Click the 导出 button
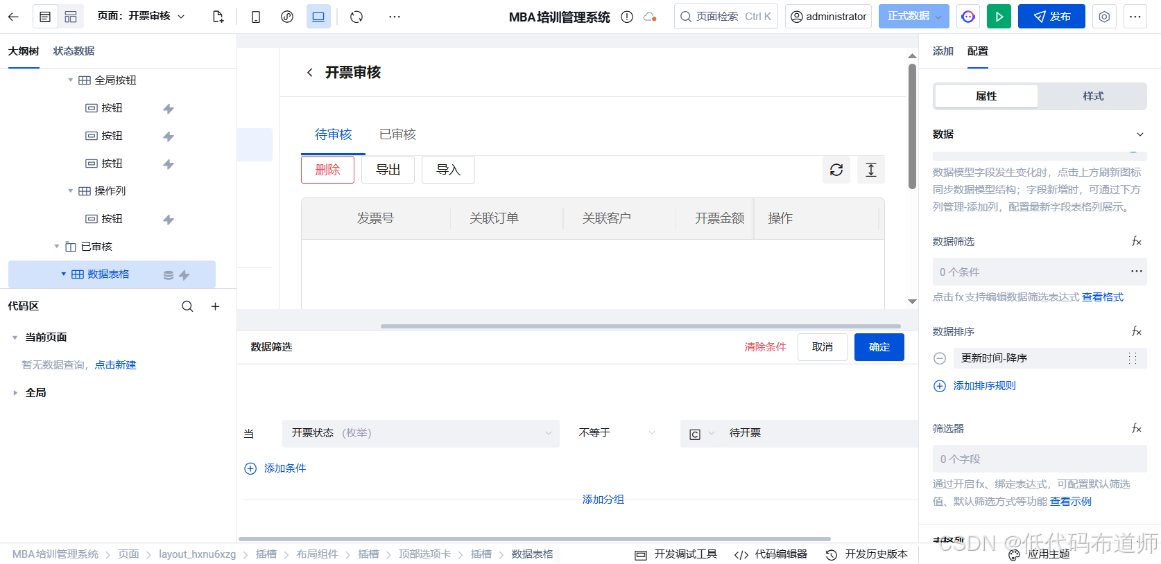 (x=388, y=170)
